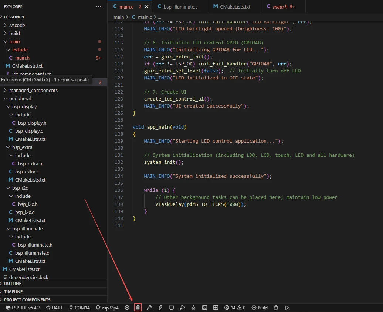Expand the OUTLINE section

[x=13, y=284]
